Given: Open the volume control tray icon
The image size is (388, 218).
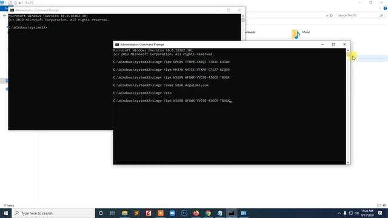Looking at the screenshot, I should (356, 213).
